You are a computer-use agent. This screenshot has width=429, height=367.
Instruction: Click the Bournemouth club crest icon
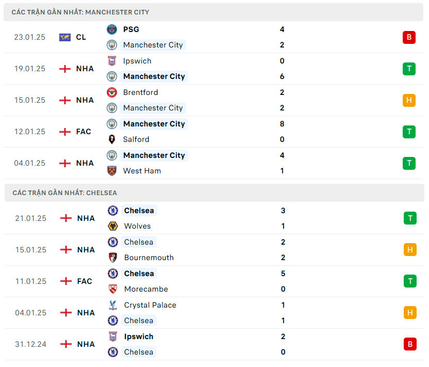coord(113,258)
